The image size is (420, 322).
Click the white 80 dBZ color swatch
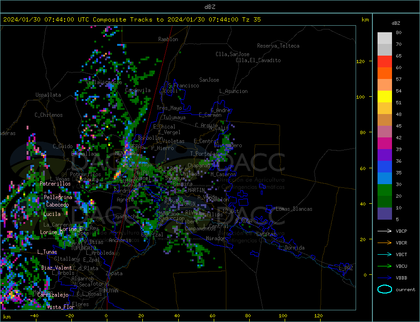[385, 38]
